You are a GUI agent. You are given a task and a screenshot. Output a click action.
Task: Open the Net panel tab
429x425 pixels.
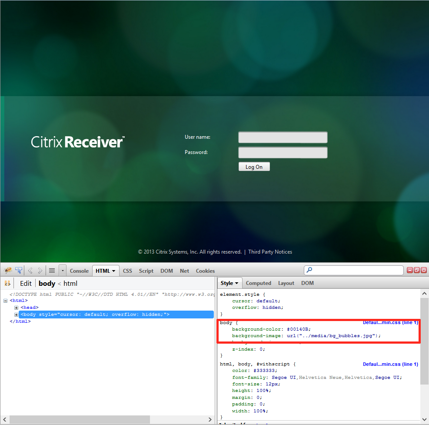coord(184,271)
